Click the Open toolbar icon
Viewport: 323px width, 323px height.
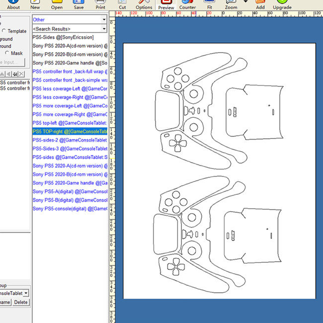coord(57,5)
